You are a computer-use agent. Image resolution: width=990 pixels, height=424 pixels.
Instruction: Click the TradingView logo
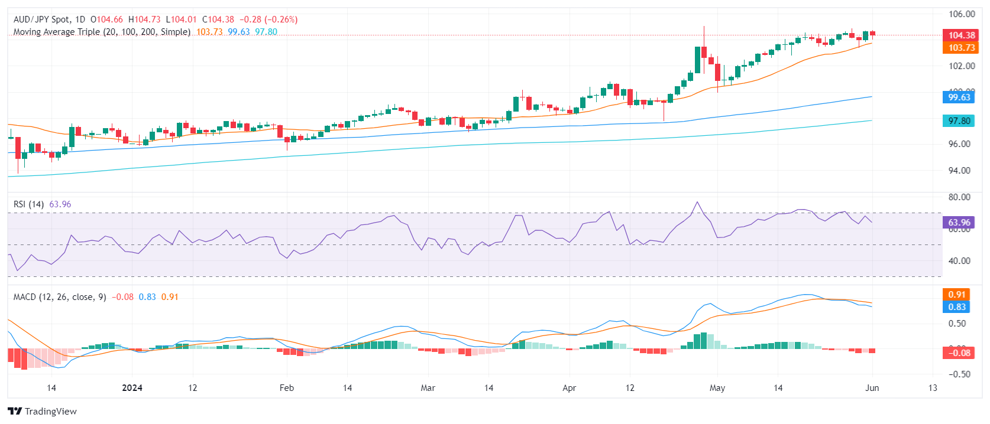(x=42, y=411)
